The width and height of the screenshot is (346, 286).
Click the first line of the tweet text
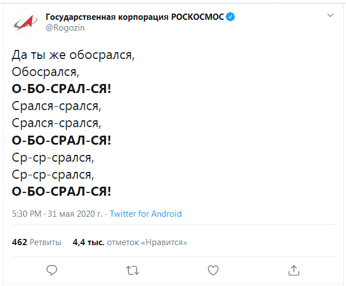pos(74,56)
